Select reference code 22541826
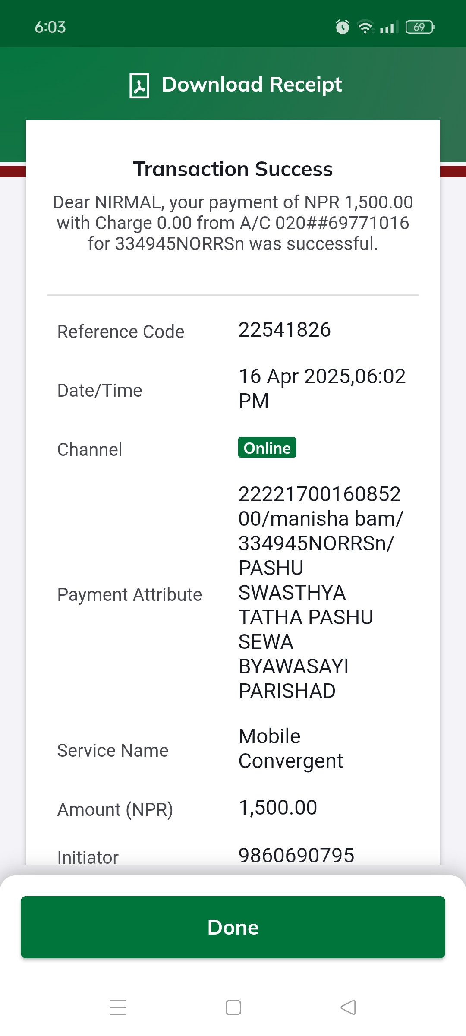The image size is (466, 1036). coord(285,330)
